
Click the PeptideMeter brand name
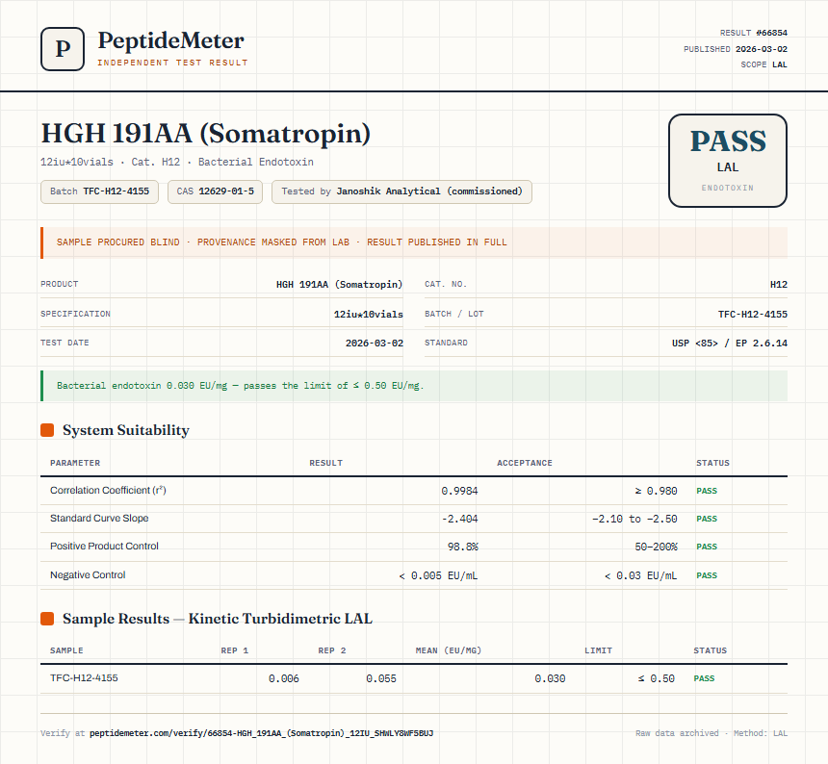tap(171, 40)
